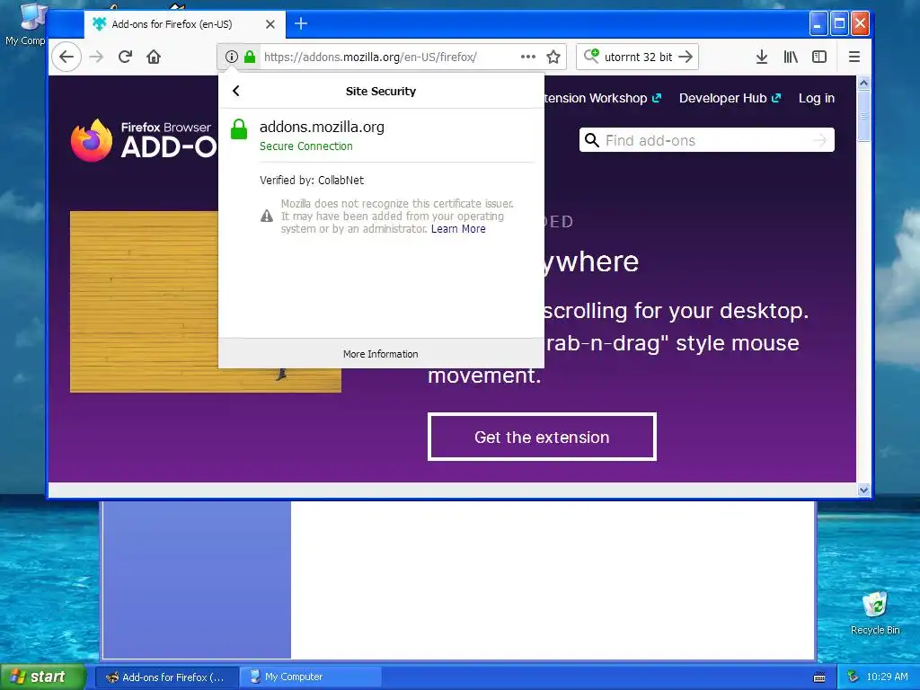Click Learn More about the certificate issuer
Viewport: 920px width, 690px height.
pos(458,229)
